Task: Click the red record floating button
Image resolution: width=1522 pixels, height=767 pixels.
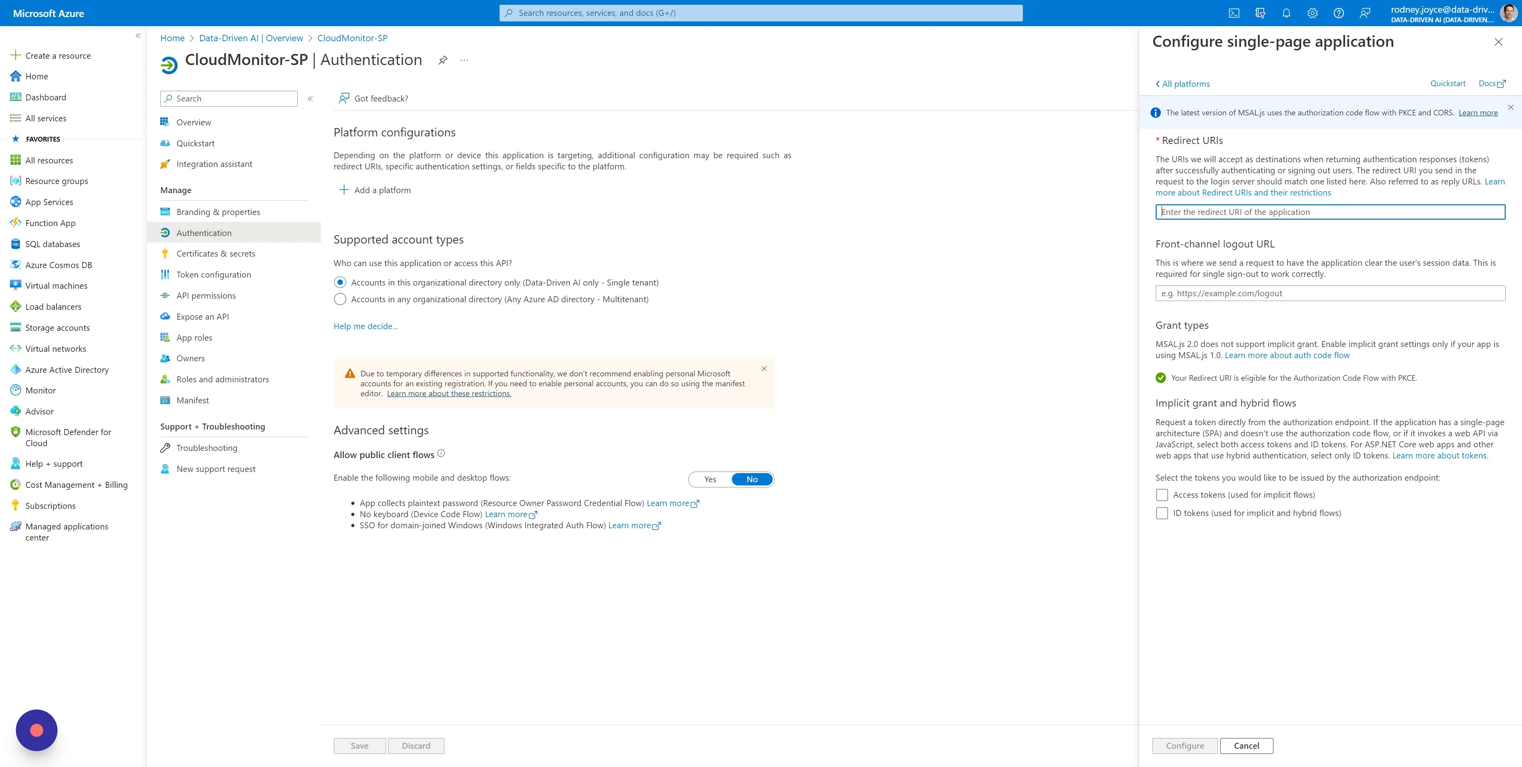Action: coord(36,730)
